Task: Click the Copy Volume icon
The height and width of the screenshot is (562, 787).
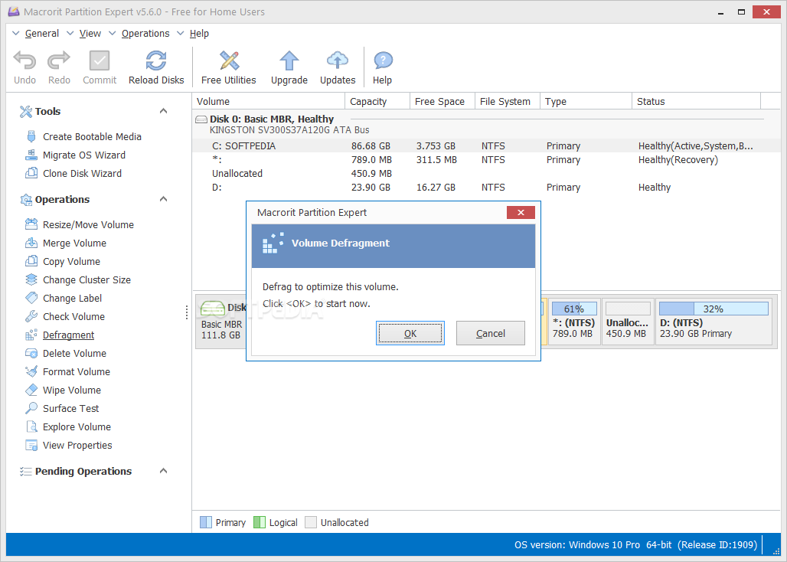Action: point(31,261)
